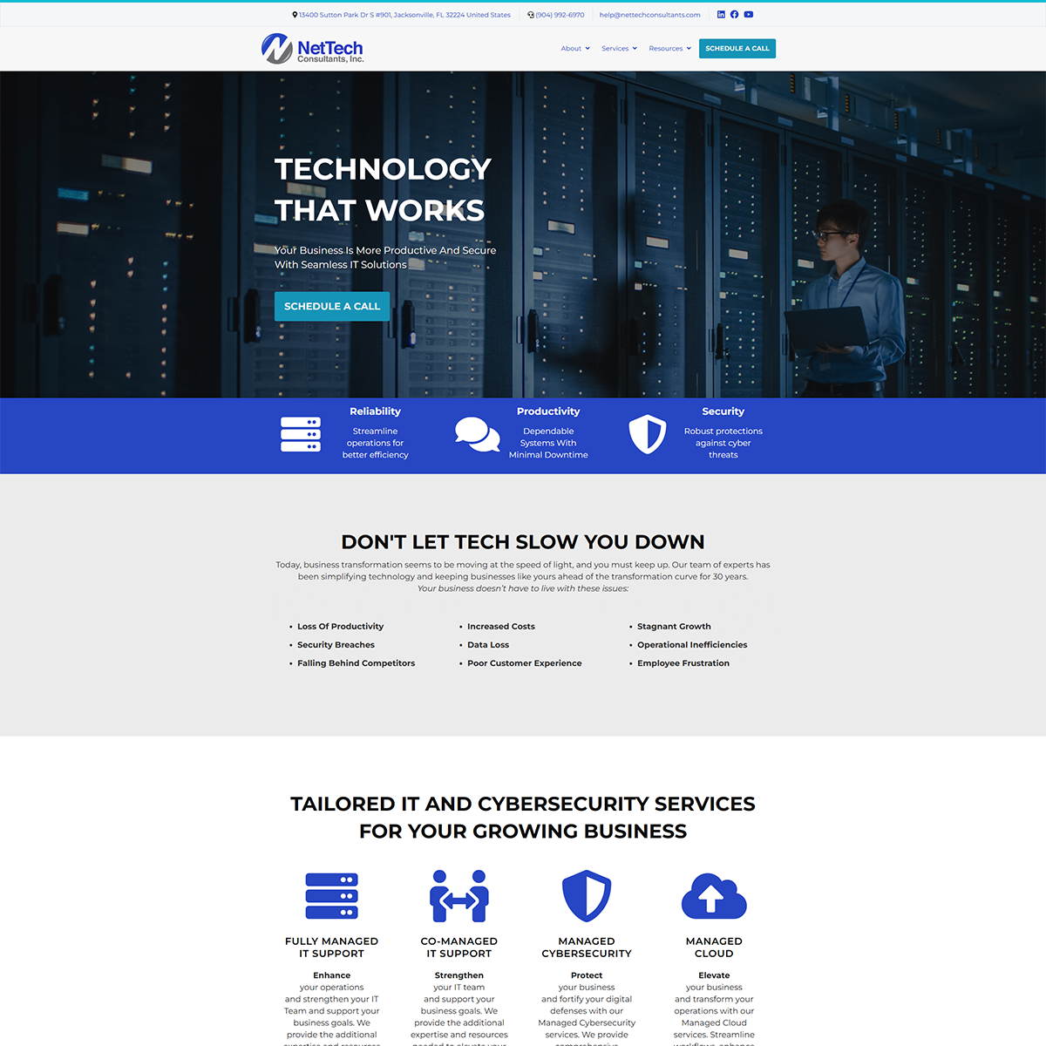The height and width of the screenshot is (1046, 1046).
Task: Click the Reliability server stack icon
Action: click(301, 434)
